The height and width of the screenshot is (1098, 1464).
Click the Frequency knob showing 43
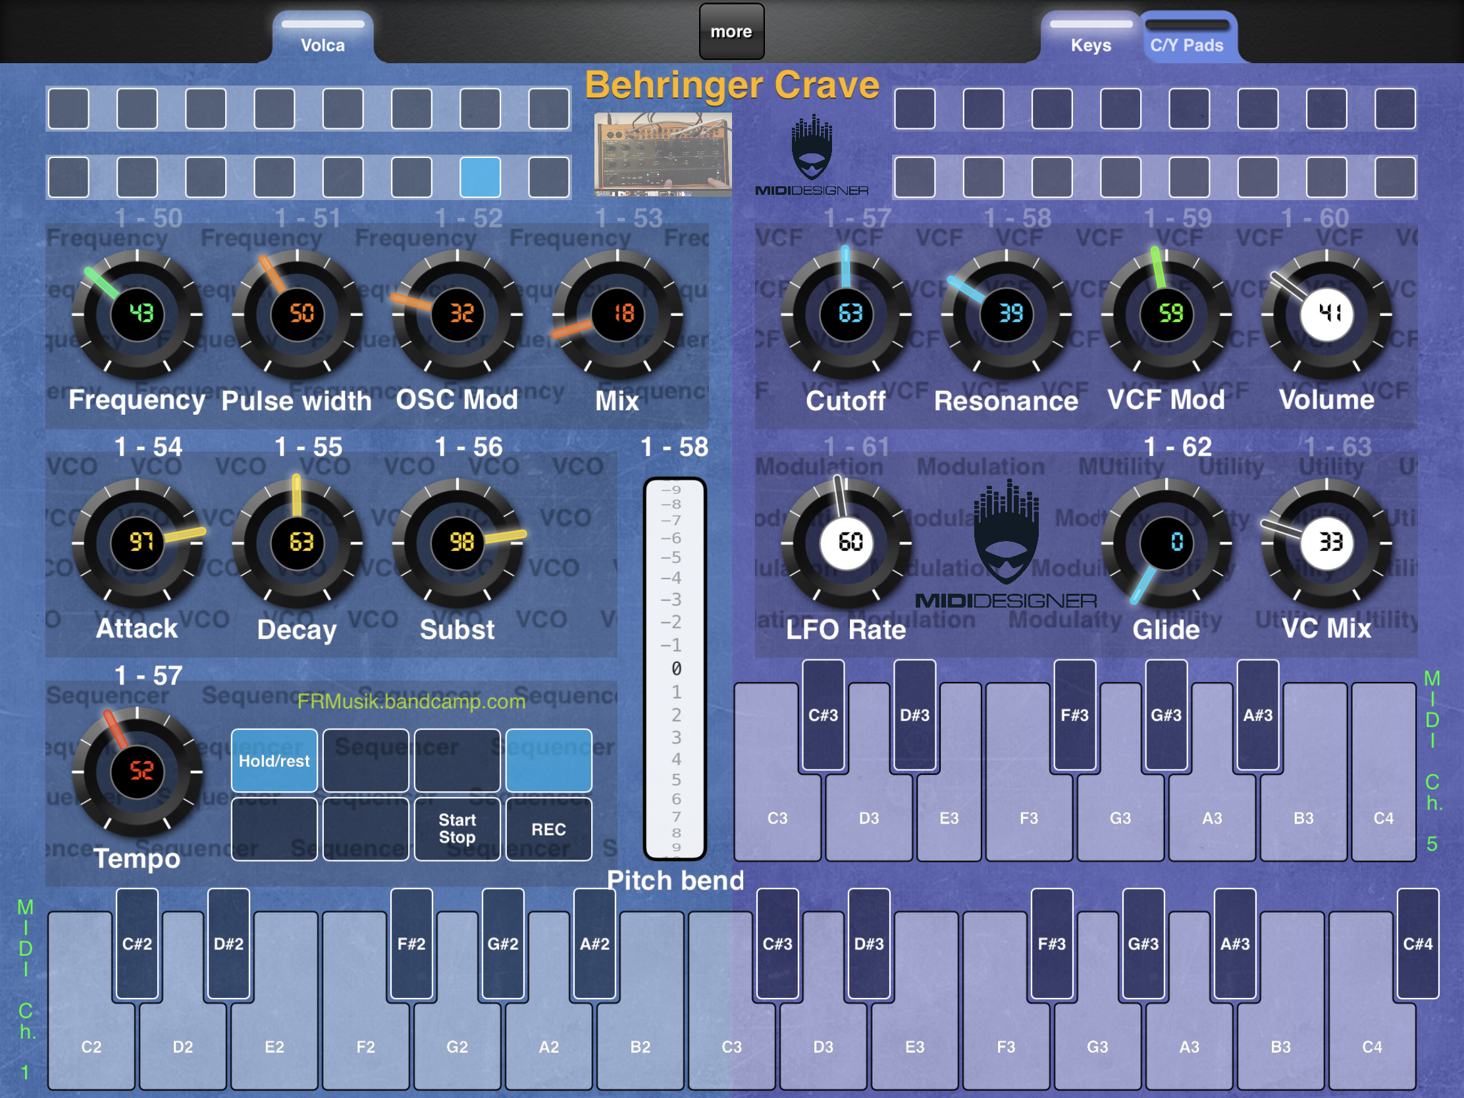click(x=137, y=314)
